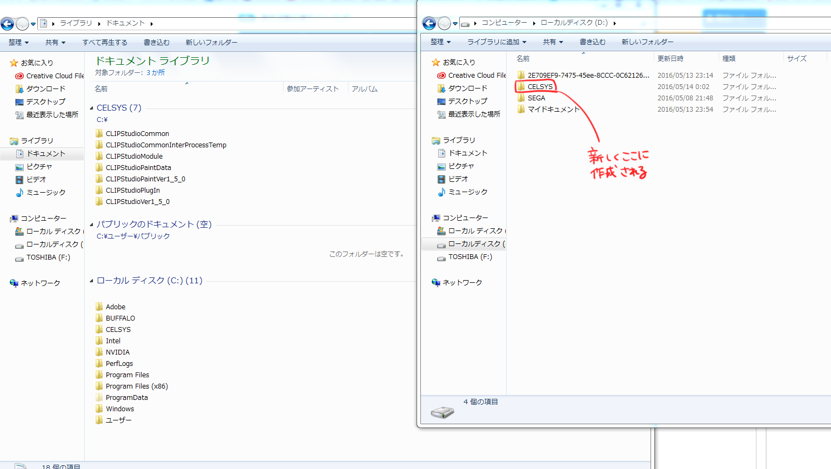
Task: Collapse the CELSYS (7) group
Action: coord(91,108)
